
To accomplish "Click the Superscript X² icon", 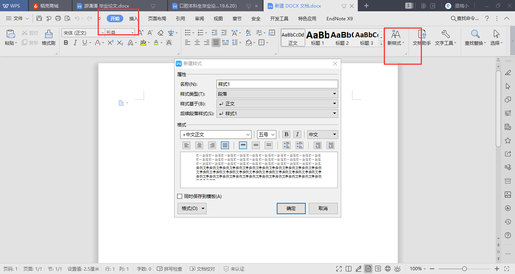I will (110, 43).
